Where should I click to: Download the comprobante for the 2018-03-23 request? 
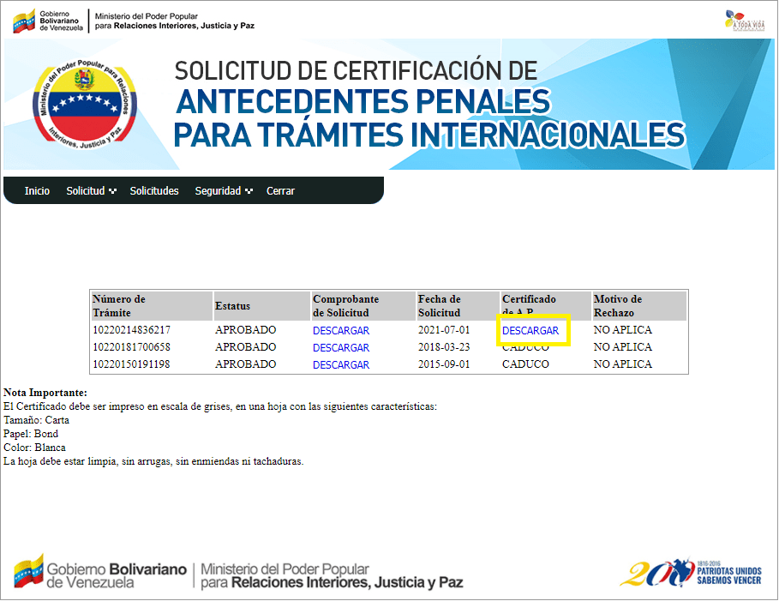pyautogui.click(x=341, y=348)
